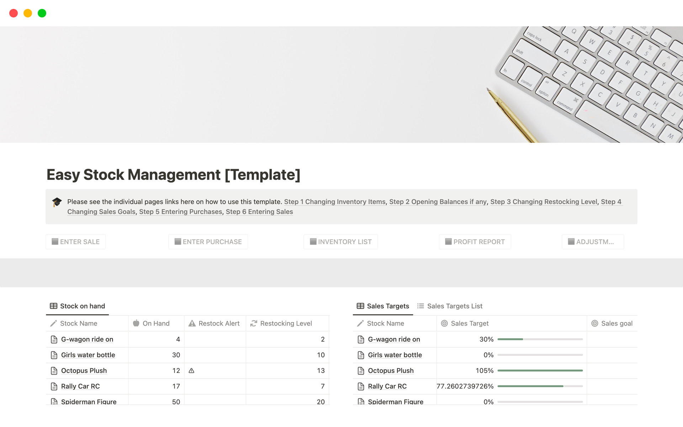The width and height of the screenshot is (683, 427).
Task: Click the alert triangle in Octopus Plush row
Action: tap(192, 370)
